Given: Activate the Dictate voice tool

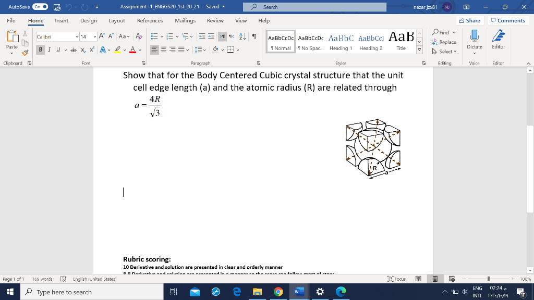Looking at the screenshot, I should pos(474,42).
